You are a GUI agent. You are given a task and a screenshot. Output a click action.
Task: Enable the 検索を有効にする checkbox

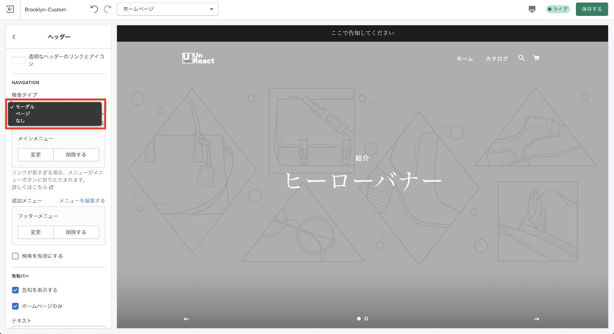15,256
